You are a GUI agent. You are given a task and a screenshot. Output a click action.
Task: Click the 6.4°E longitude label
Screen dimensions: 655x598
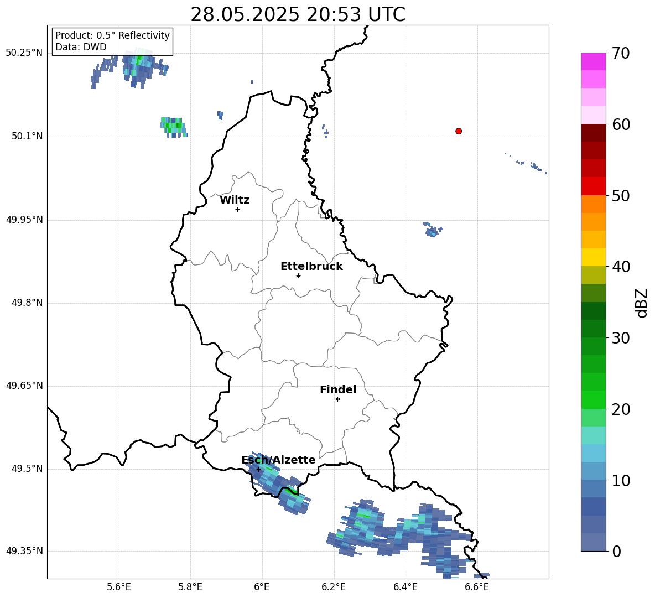[x=405, y=587]
